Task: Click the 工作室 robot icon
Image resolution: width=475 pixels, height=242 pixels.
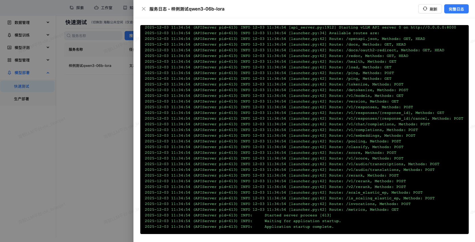Action: 96,8
